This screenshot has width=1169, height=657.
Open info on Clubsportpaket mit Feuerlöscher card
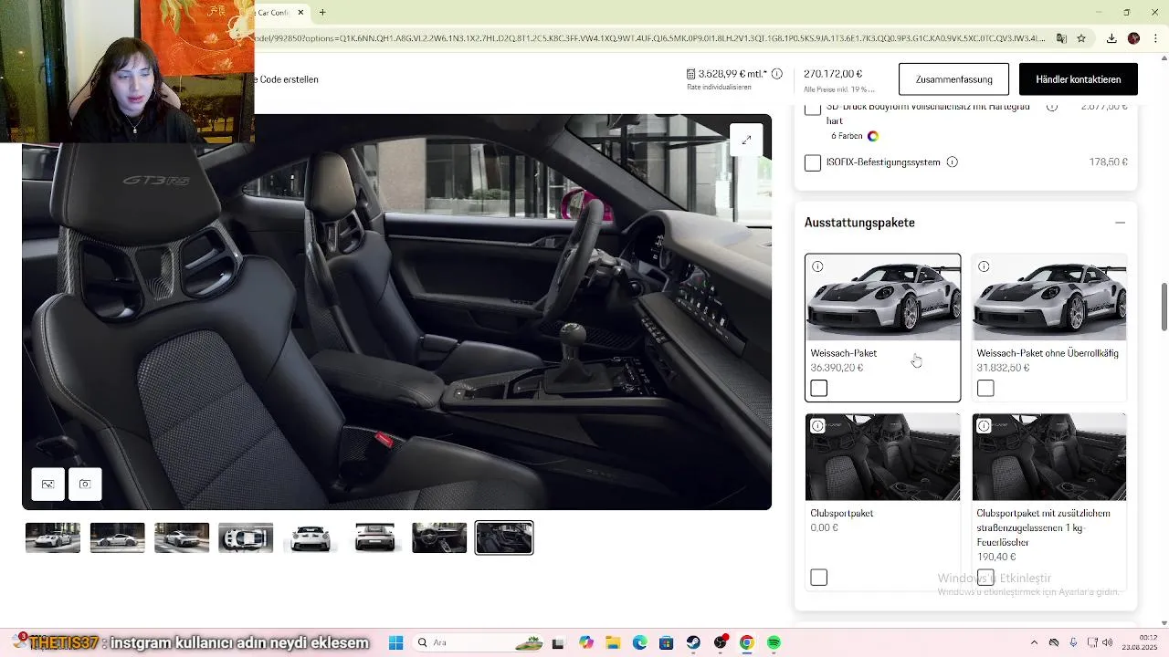pos(984,425)
